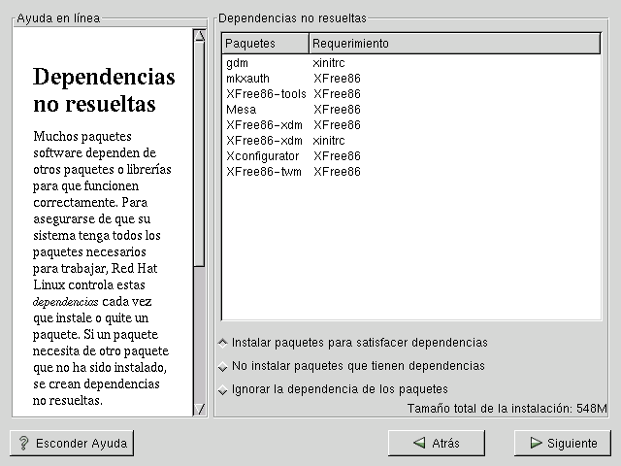Select Ignorar la dependencia de los paquetes

(x=224, y=389)
